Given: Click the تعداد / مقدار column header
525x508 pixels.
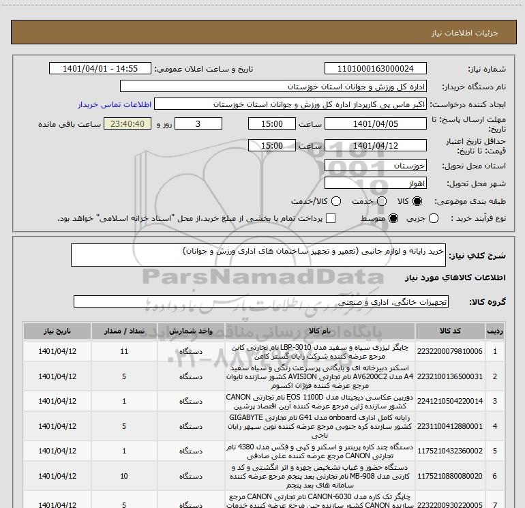Looking at the screenshot, I should click(x=124, y=331).
